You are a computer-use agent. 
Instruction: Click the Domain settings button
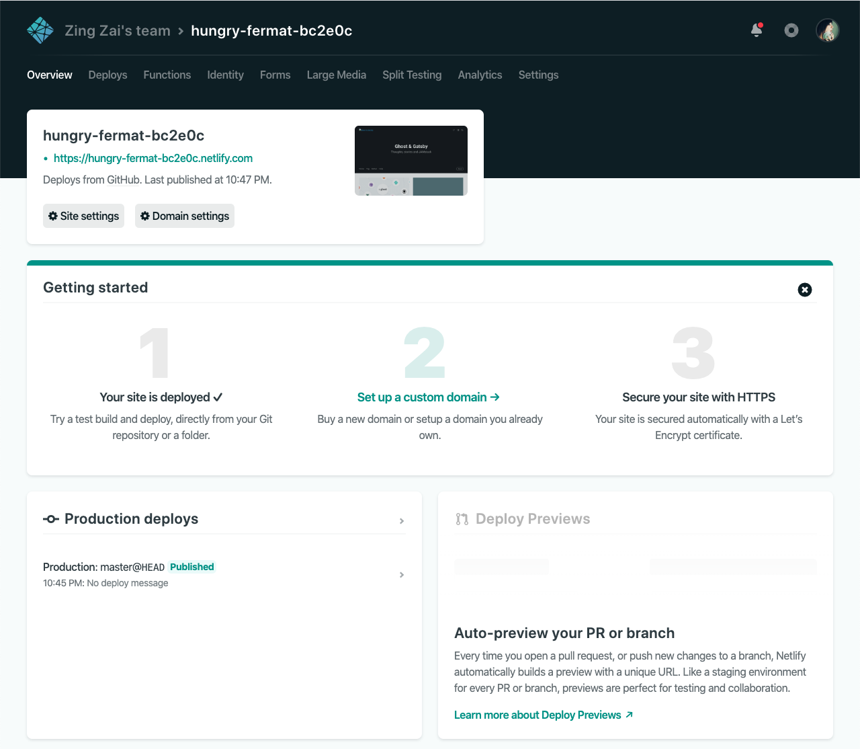pos(185,216)
